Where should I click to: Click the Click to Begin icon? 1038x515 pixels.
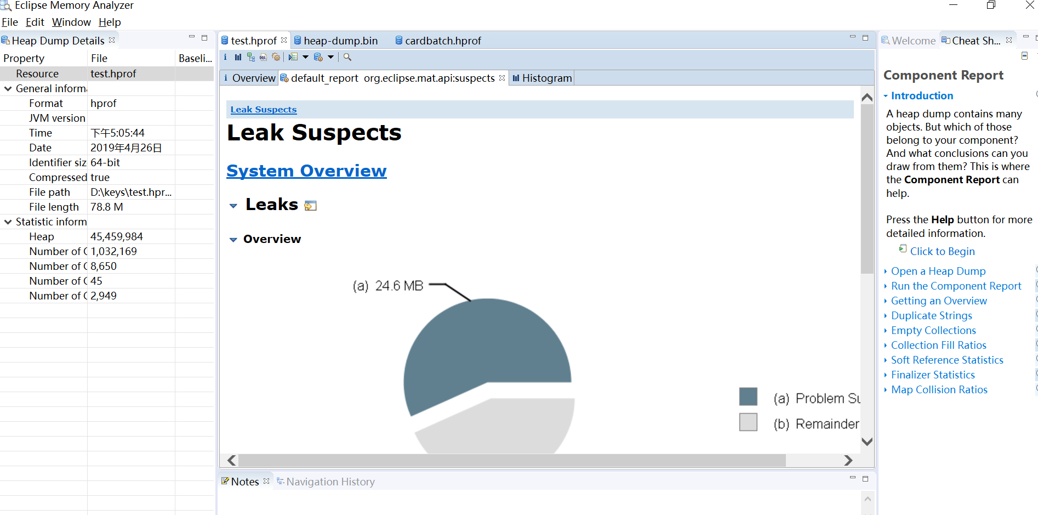click(x=903, y=249)
